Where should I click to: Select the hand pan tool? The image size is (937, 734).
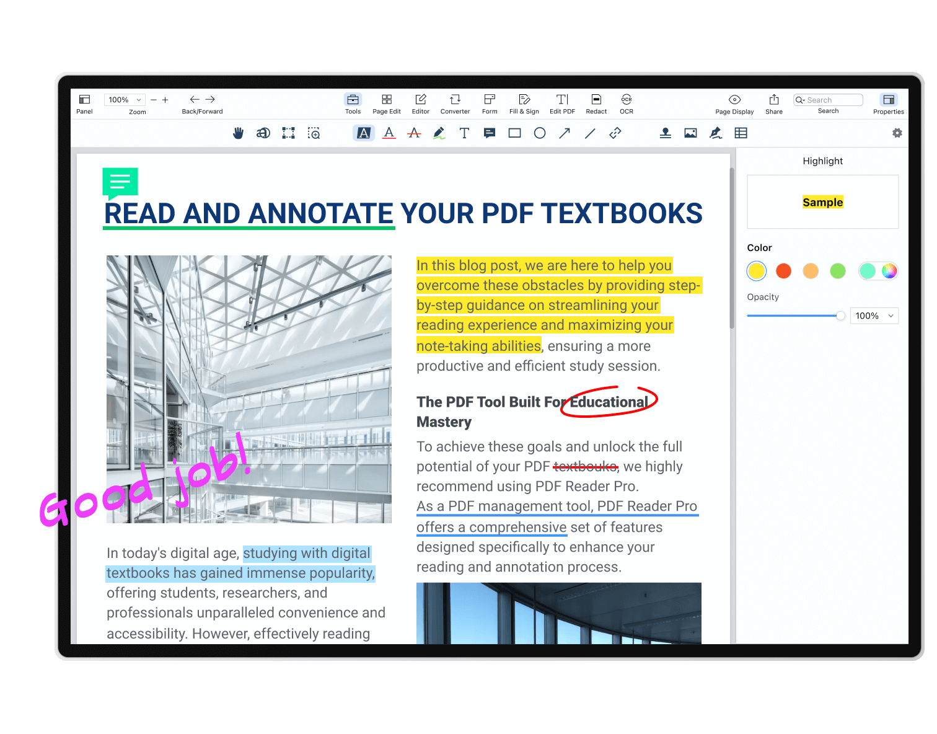click(x=238, y=133)
